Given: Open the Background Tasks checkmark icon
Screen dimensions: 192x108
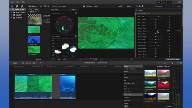Looking at the screenshot, I should [23, 2].
